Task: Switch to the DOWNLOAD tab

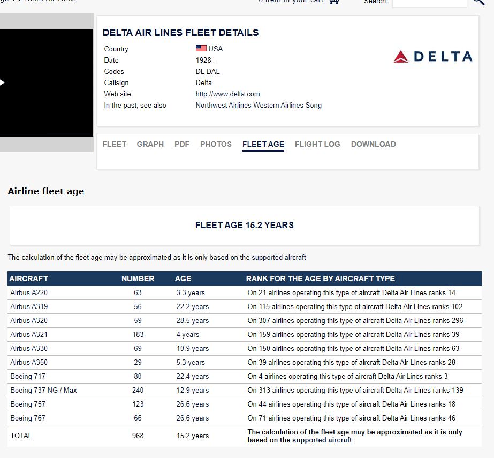Action: (x=374, y=144)
